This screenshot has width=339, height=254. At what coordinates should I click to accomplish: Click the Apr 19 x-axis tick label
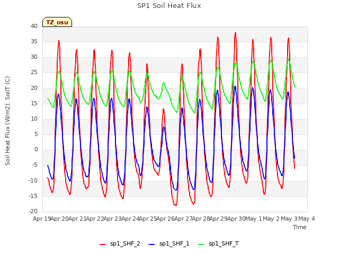tap(42, 219)
